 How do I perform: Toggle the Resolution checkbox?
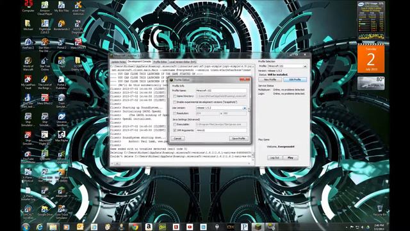point(175,114)
